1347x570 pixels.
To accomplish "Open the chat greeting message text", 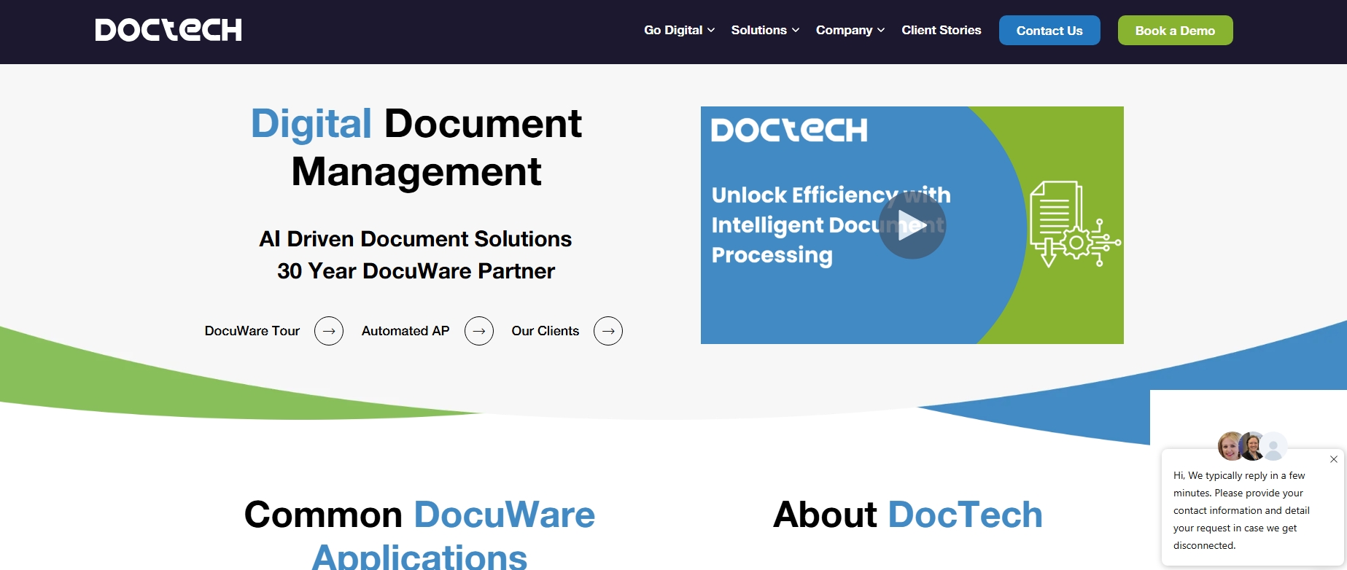I will (1241, 510).
